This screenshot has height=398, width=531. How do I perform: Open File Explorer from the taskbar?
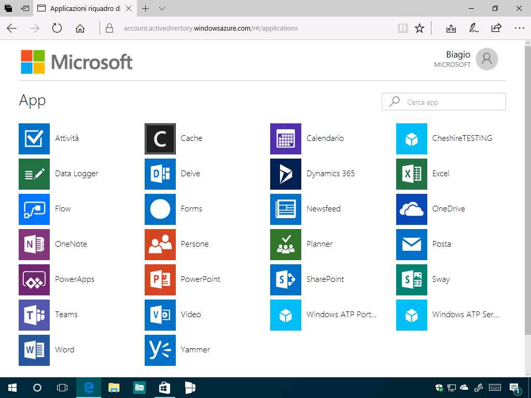pos(114,388)
